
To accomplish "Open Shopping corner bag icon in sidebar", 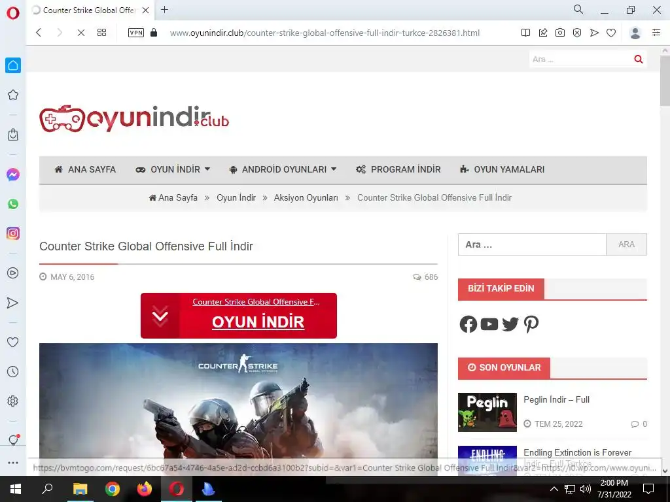I will 13,135.
